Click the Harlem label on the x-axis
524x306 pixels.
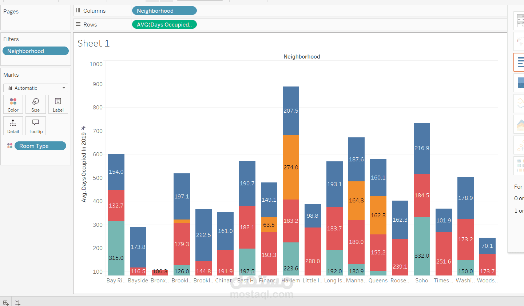(x=291, y=281)
